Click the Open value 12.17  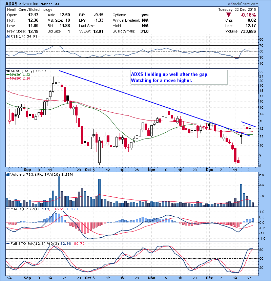pyautogui.click(x=33, y=15)
